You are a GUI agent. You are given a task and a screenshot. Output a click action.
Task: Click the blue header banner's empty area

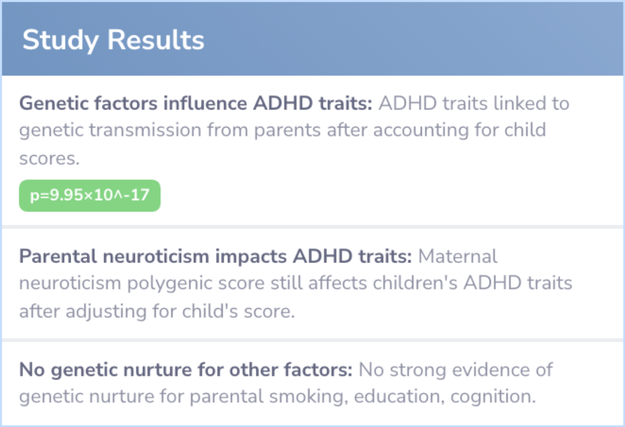(414, 39)
